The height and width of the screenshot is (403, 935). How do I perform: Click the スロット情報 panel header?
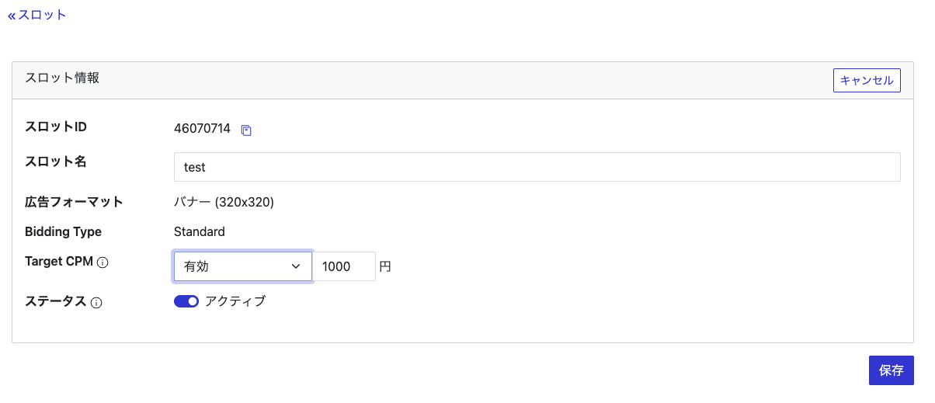point(62,78)
